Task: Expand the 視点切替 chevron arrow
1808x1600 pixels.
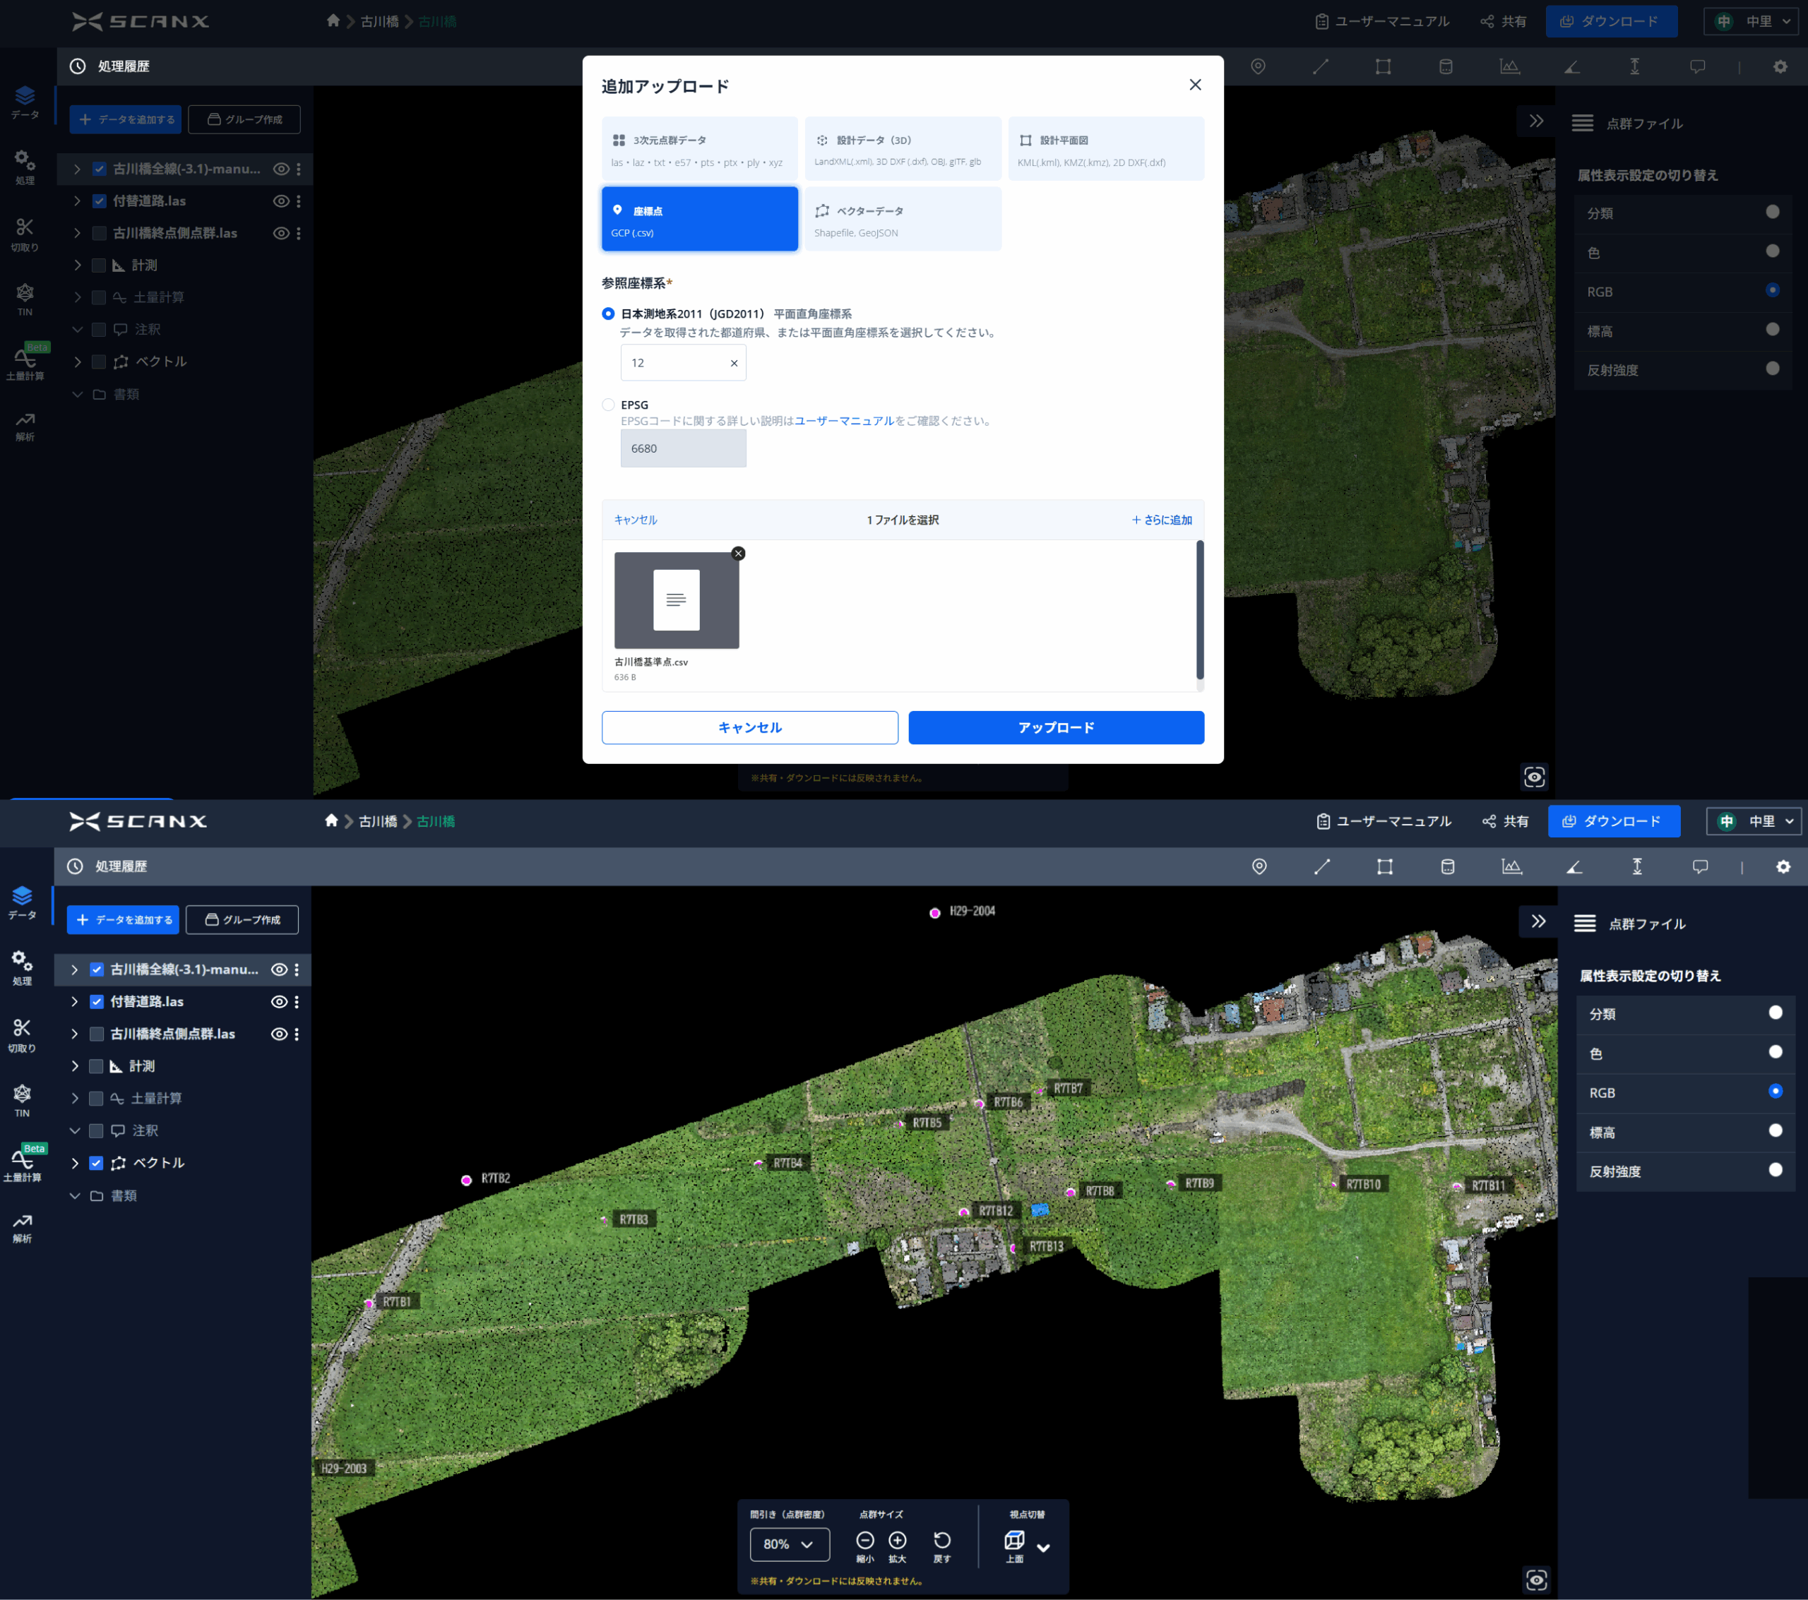Action: tap(1044, 1548)
